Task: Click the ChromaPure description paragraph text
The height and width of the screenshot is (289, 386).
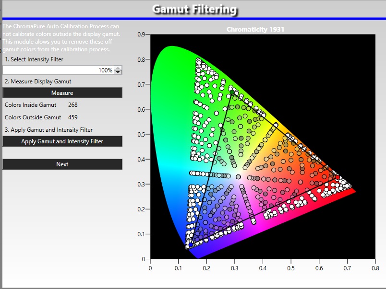Action: (x=60, y=38)
